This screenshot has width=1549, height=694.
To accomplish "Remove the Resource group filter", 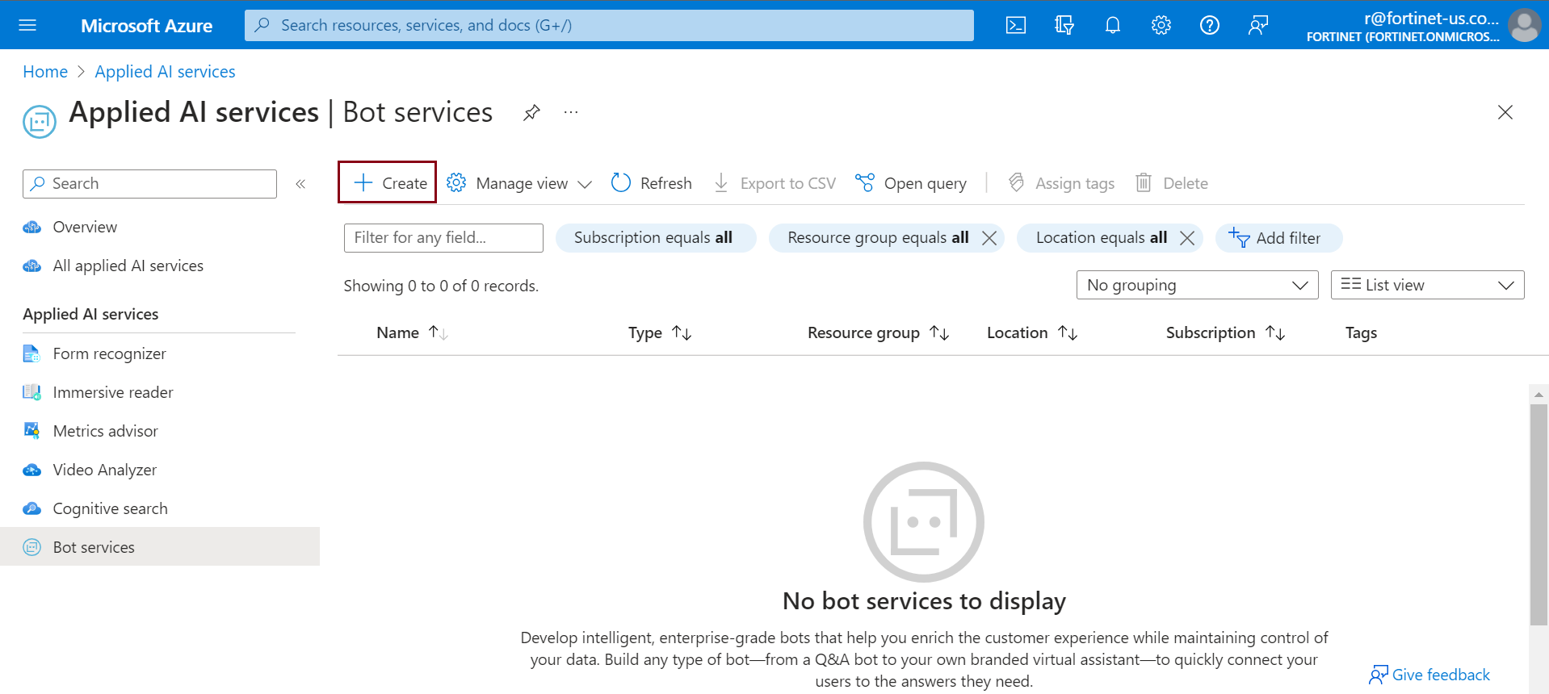I will (989, 238).
